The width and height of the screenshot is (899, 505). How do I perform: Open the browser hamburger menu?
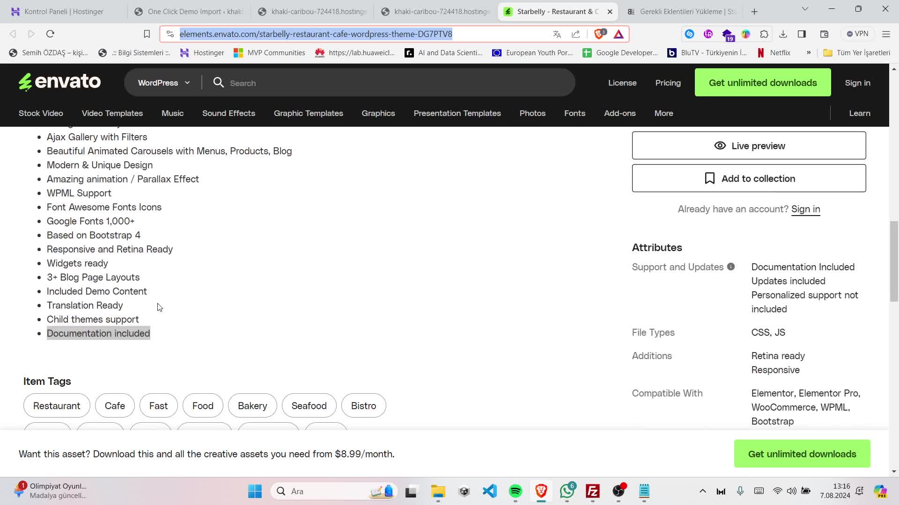point(886,34)
